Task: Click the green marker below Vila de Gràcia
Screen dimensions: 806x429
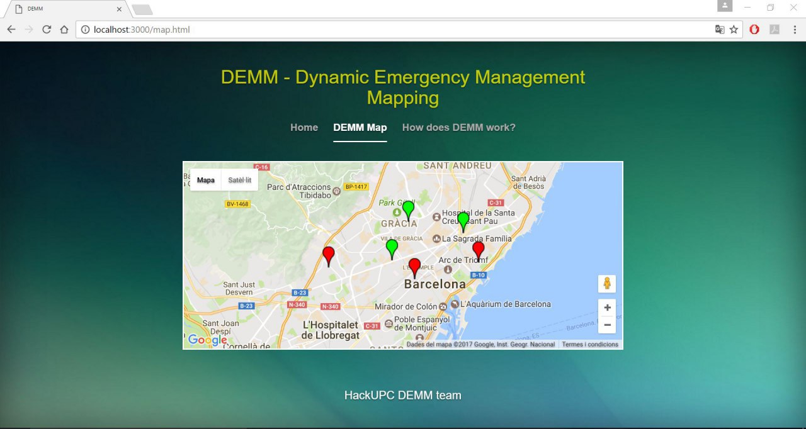Action: [x=392, y=249]
